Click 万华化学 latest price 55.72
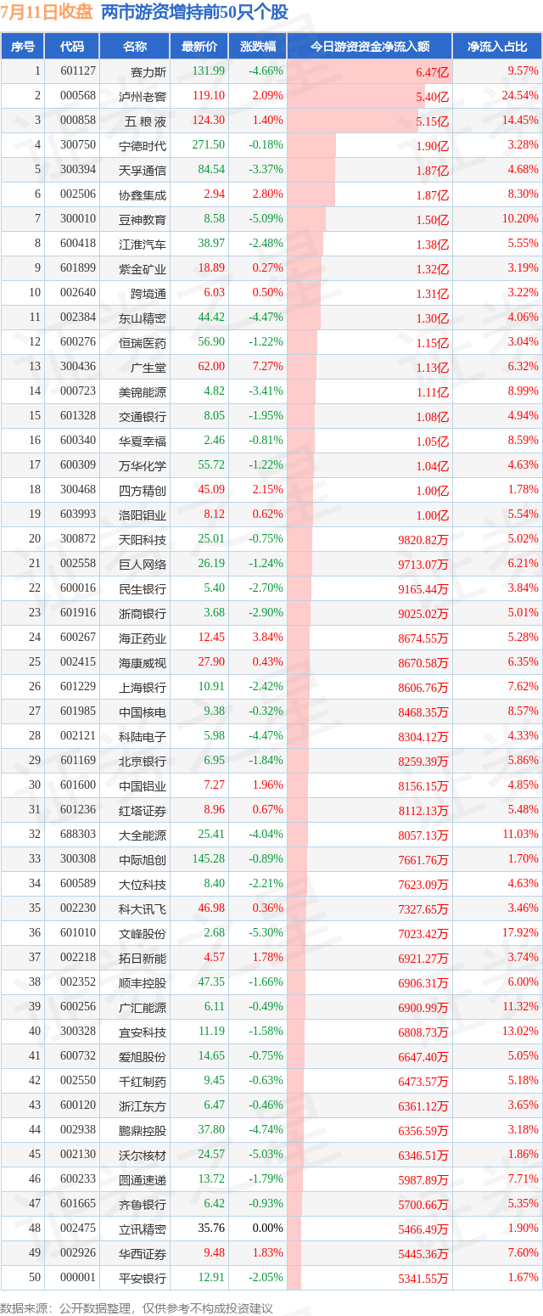The height and width of the screenshot is (1316, 543). (x=211, y=465)
